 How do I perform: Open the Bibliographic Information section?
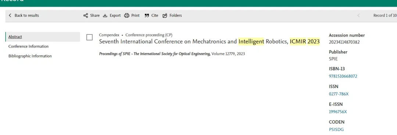[30, 56]
